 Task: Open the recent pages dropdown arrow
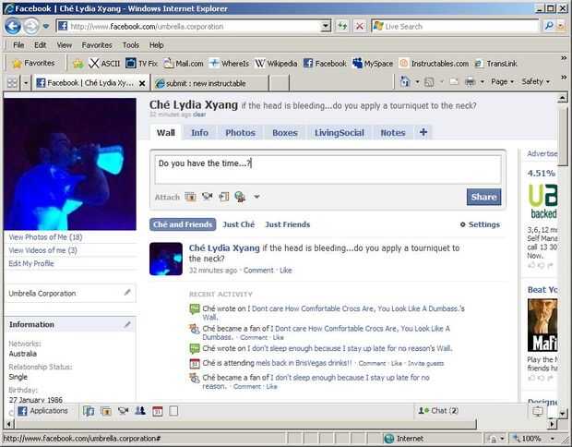[x=46, y=26]
